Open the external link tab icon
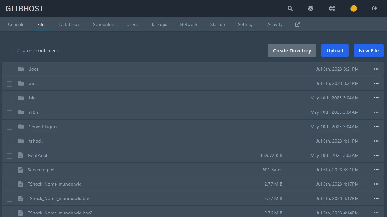Screen dimensions: 387x217 pos(298,24)
